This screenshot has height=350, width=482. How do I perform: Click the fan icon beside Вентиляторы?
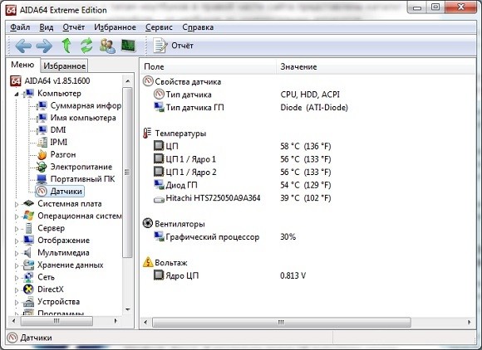[148, 223]
